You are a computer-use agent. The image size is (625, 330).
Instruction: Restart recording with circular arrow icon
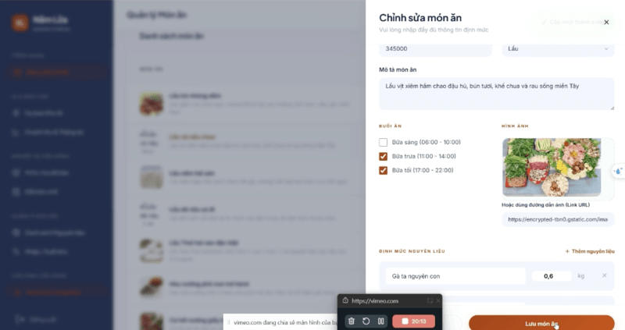coord(366,321)
